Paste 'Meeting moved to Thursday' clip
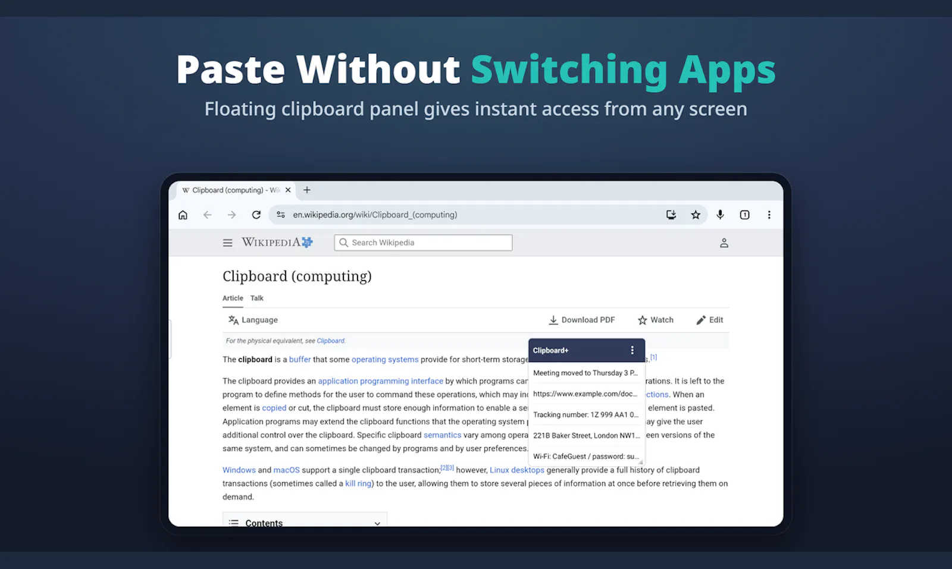The height and width of the screenshot is (569, 952). [x=586, y=373]
